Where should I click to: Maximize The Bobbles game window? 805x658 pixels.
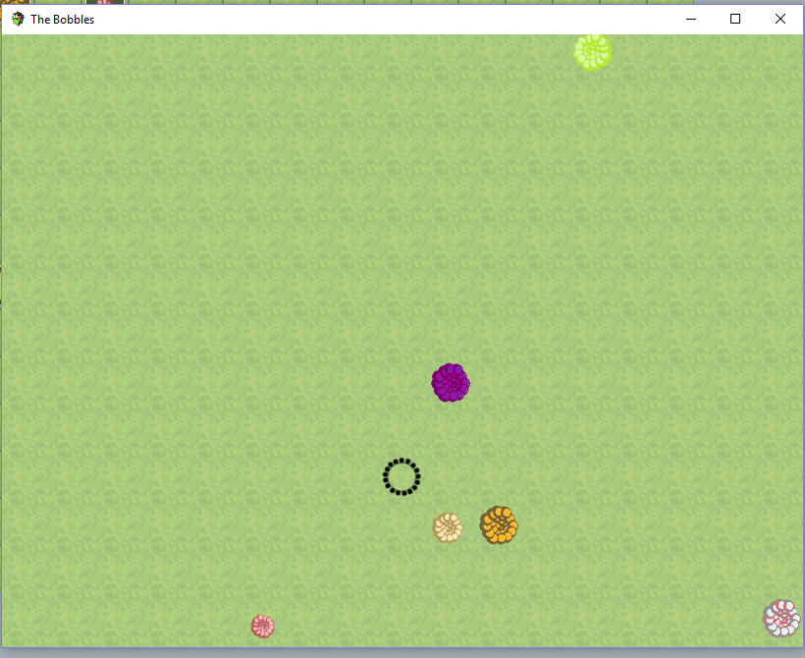[x=734, y=19]
